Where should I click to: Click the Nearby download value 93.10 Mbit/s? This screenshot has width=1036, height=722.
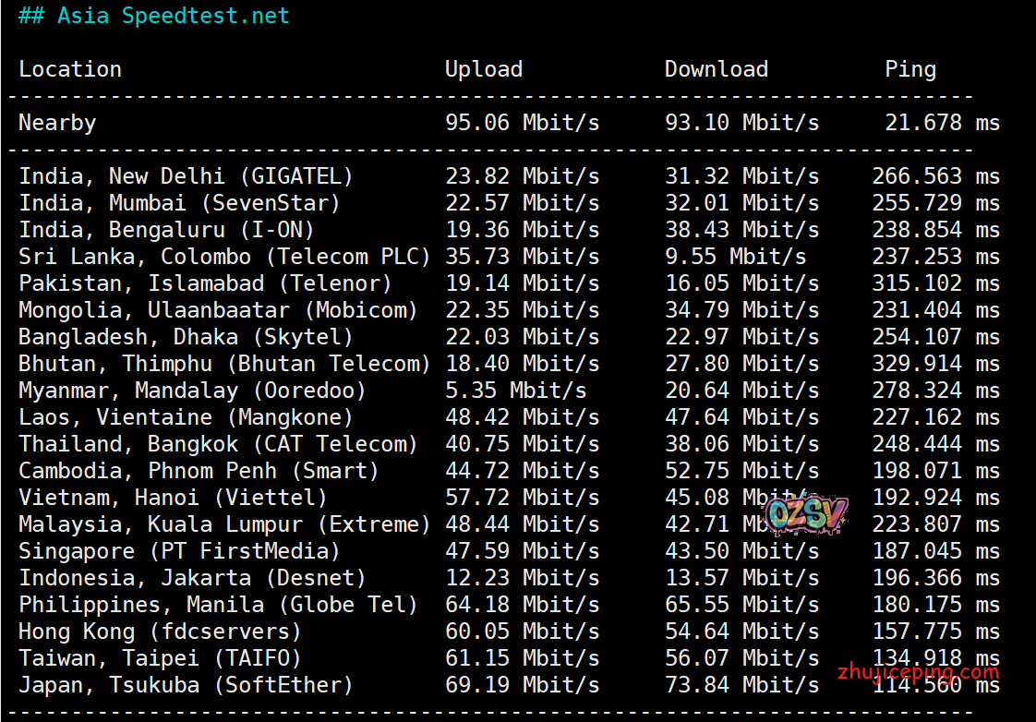(x=741, y=123)
